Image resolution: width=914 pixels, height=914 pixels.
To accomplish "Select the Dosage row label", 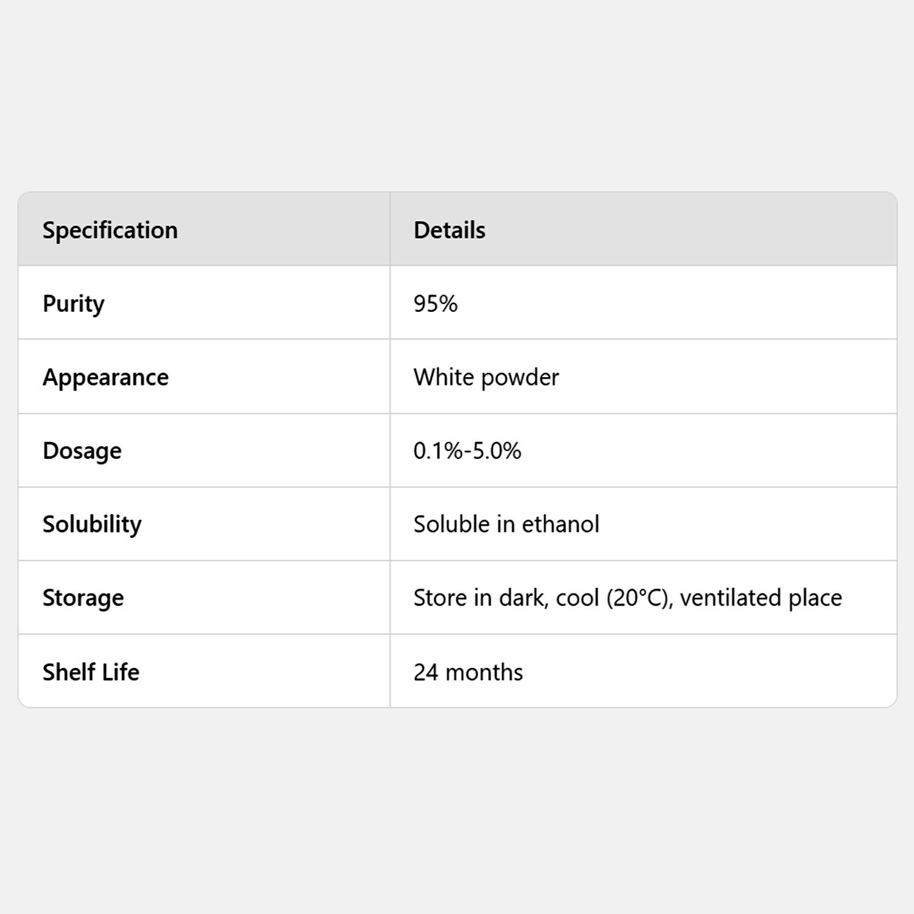I will [82, 452].
